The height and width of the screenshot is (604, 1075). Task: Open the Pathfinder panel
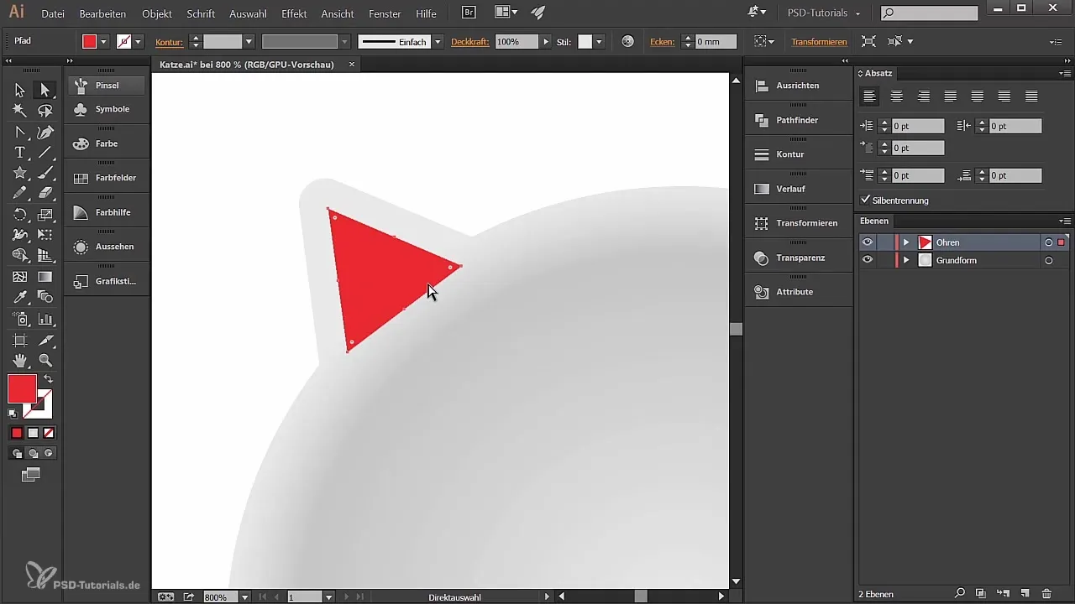[x=798, y=120]
